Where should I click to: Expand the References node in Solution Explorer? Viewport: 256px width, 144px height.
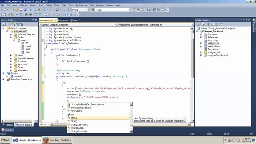[x=201, y=37]
